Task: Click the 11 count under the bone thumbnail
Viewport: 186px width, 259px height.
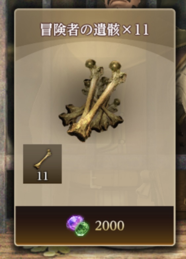Action: [x=43, y=176]
